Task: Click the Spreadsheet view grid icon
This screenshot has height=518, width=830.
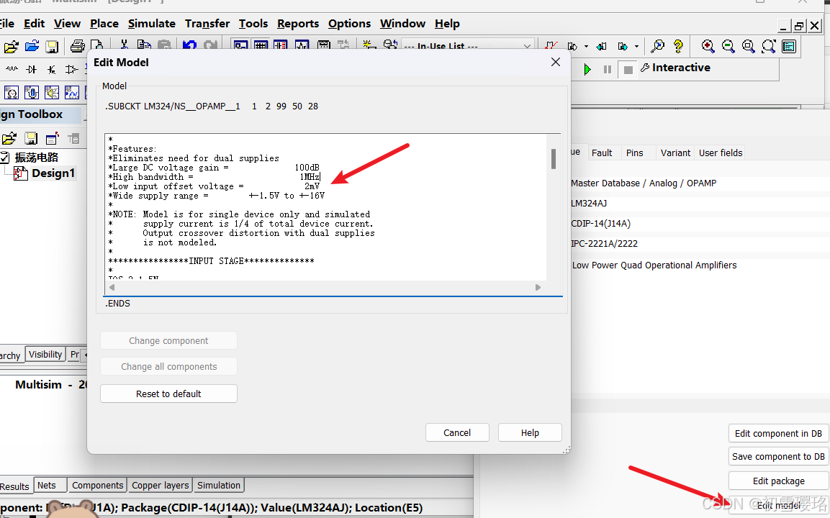Action: click(x=261, y=45)
